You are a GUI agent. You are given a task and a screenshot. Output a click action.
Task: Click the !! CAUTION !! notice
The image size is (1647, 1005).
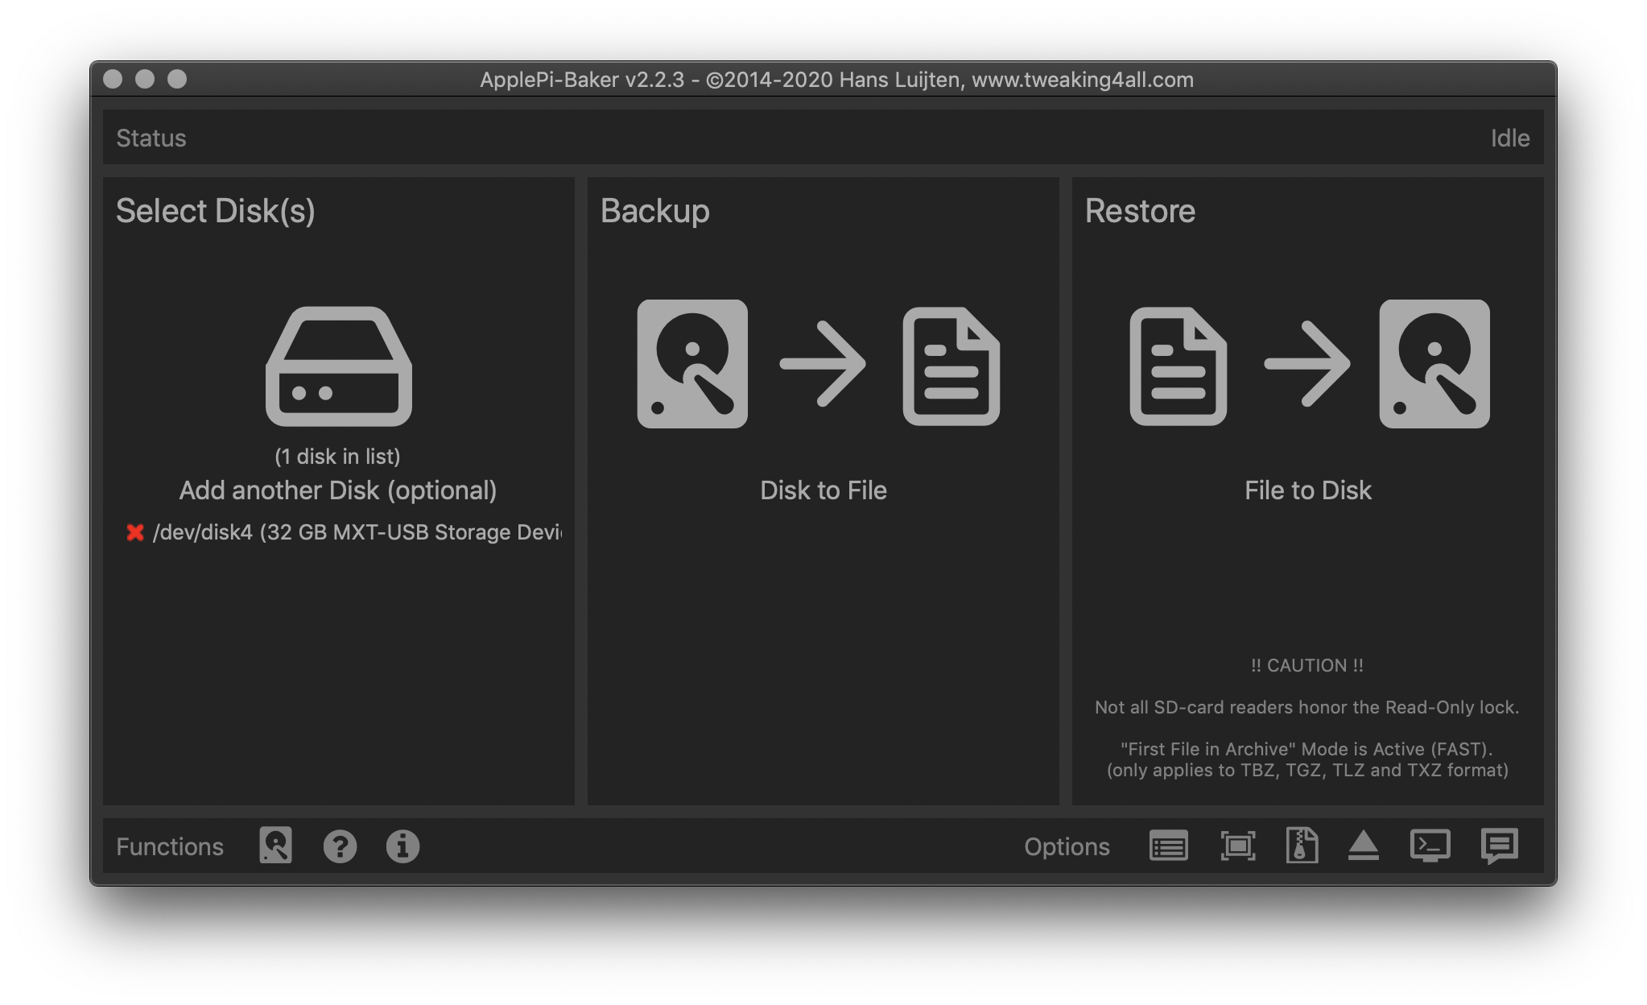click(1307, 665)
